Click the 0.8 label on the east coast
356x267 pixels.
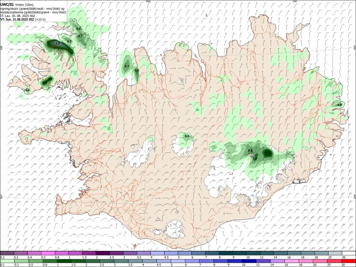[x=340, y=105]
